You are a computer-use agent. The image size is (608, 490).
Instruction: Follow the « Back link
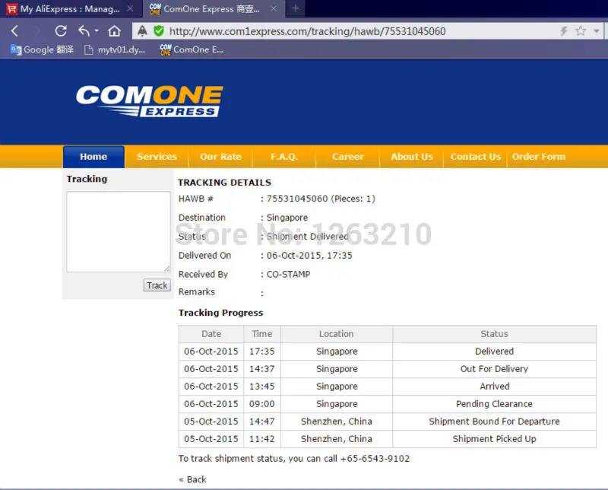192,479
